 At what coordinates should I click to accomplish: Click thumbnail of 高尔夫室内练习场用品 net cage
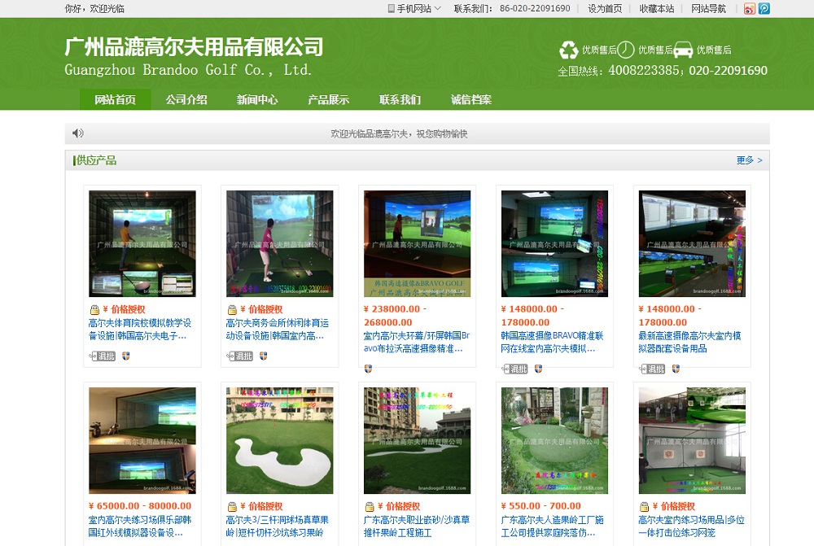pos(692,441)
